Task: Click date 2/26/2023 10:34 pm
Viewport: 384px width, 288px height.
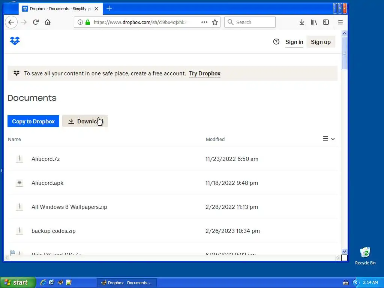Action: (x=232, y=231)
